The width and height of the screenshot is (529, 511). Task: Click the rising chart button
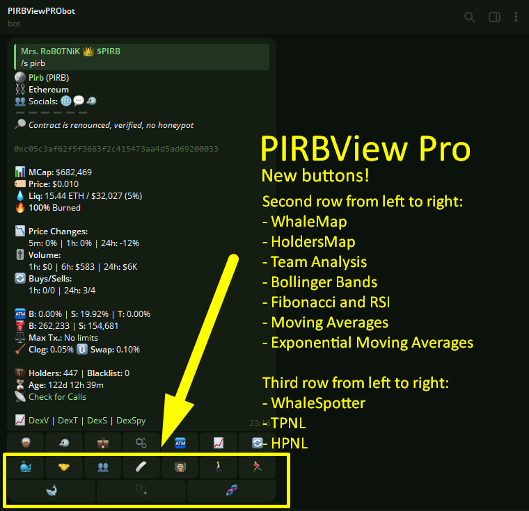[219, 443]
